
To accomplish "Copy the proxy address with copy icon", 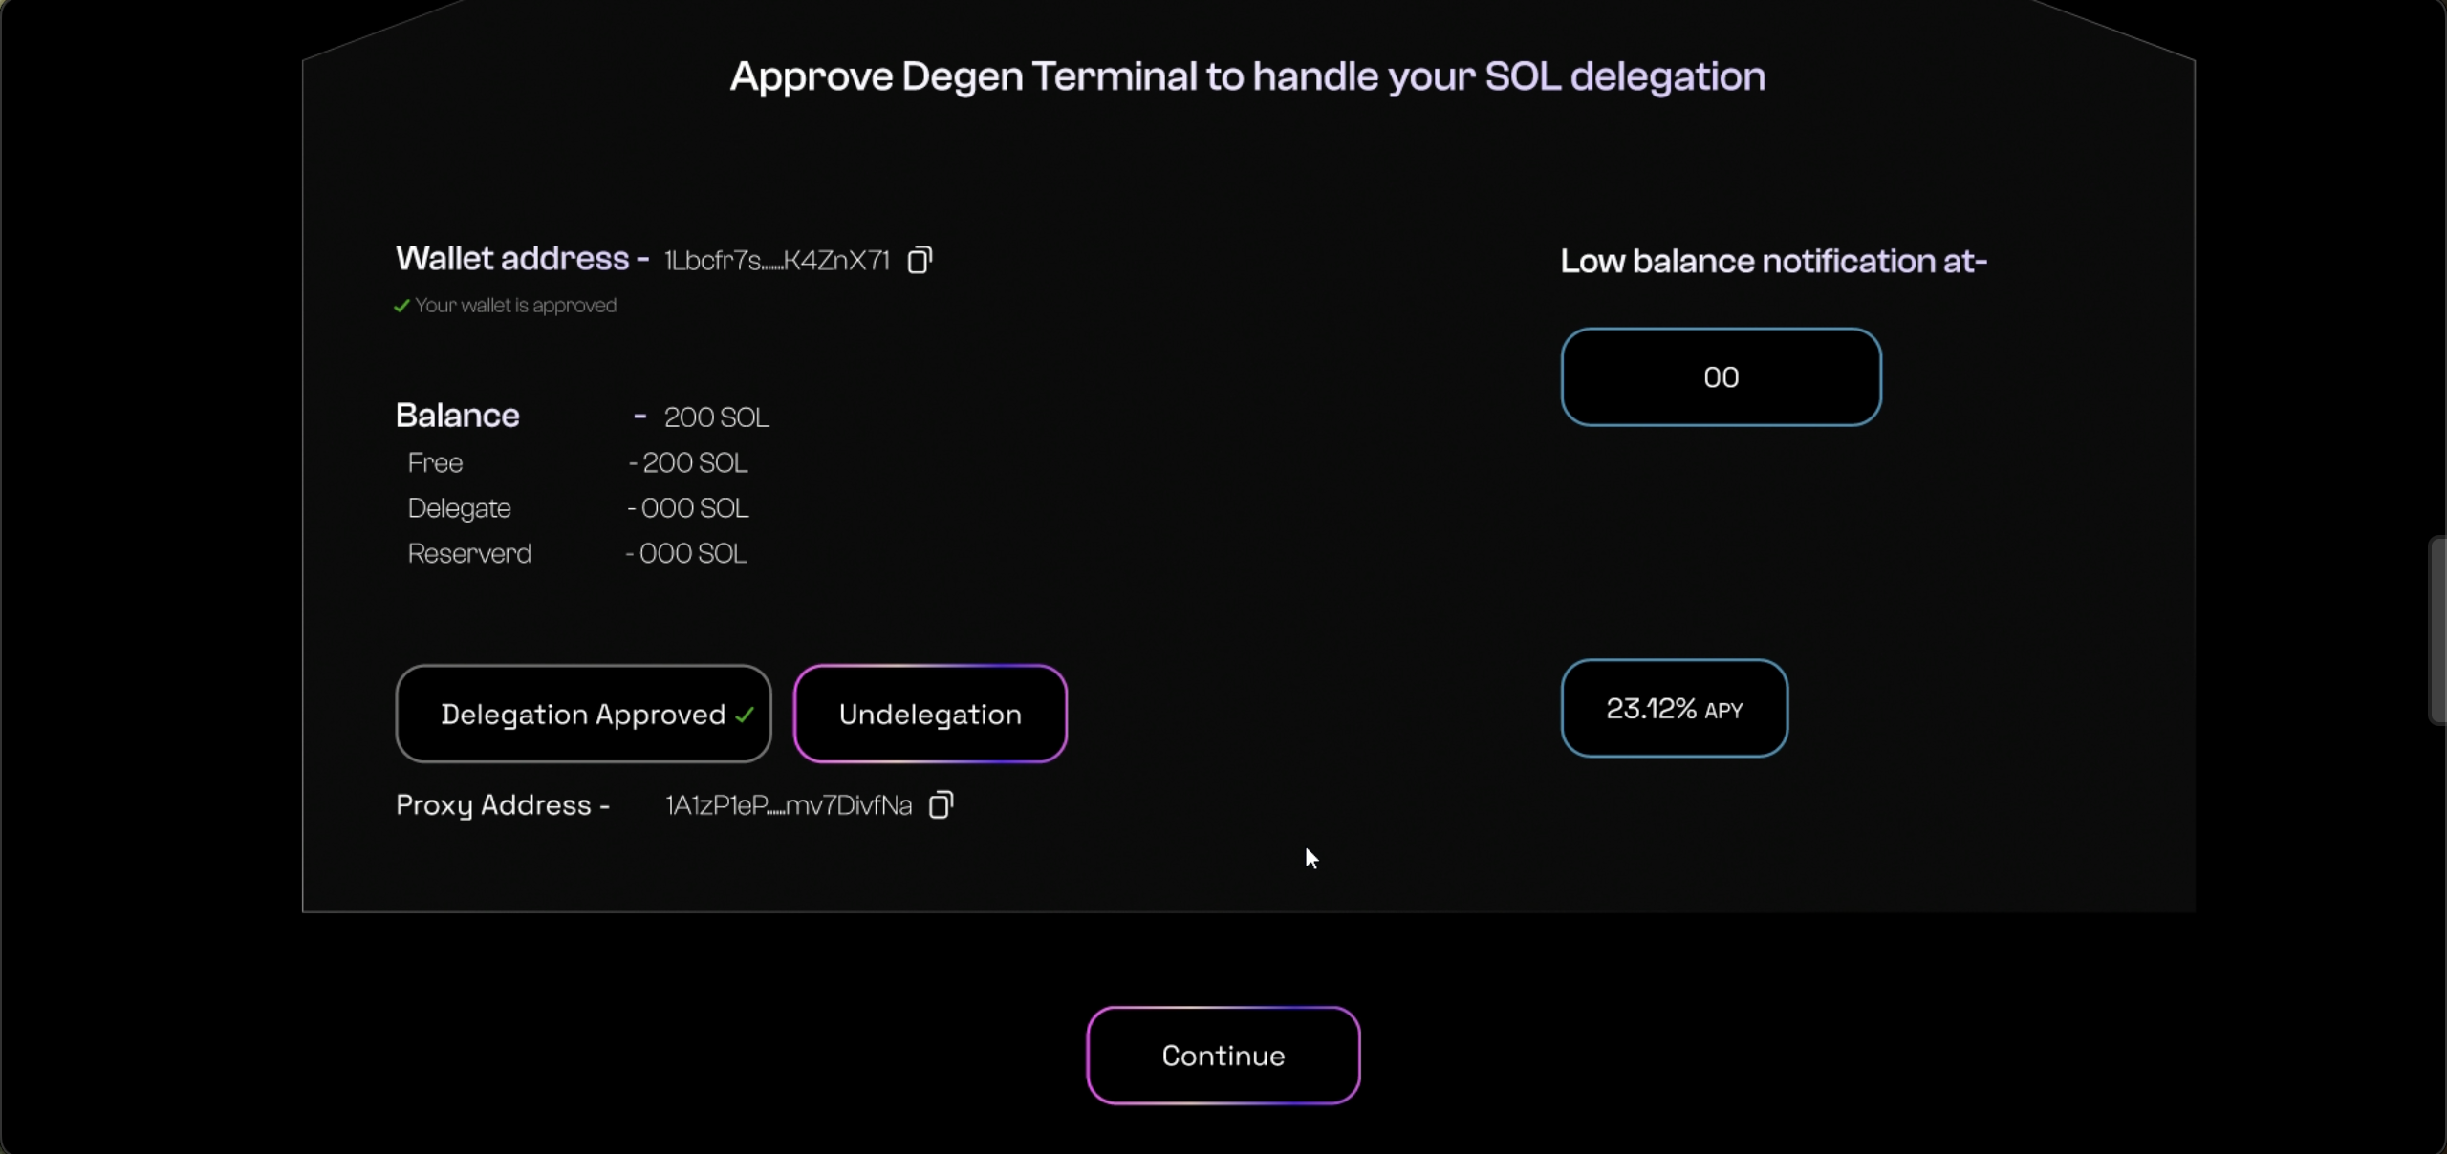I will (x=941, y=805).
